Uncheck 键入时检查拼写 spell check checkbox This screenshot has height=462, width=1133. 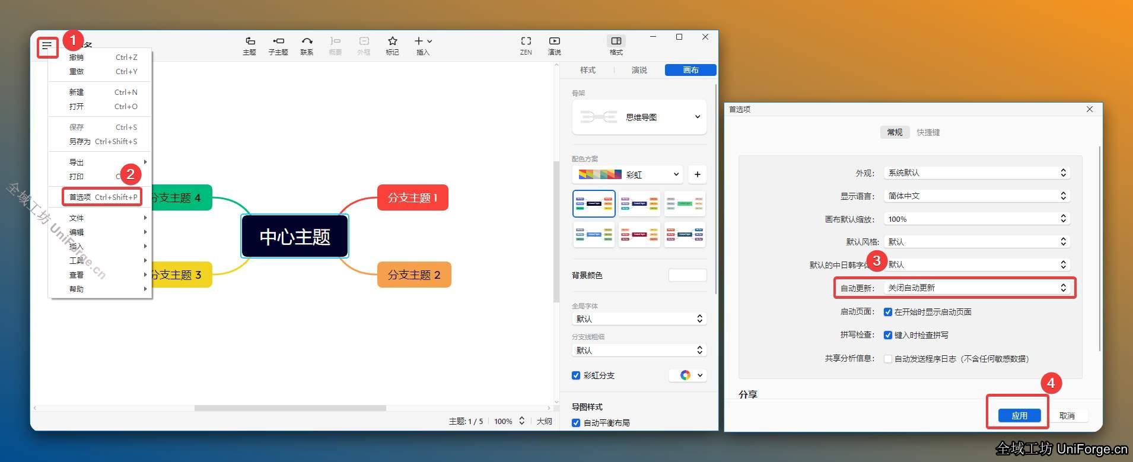click(x=888, y=335)
